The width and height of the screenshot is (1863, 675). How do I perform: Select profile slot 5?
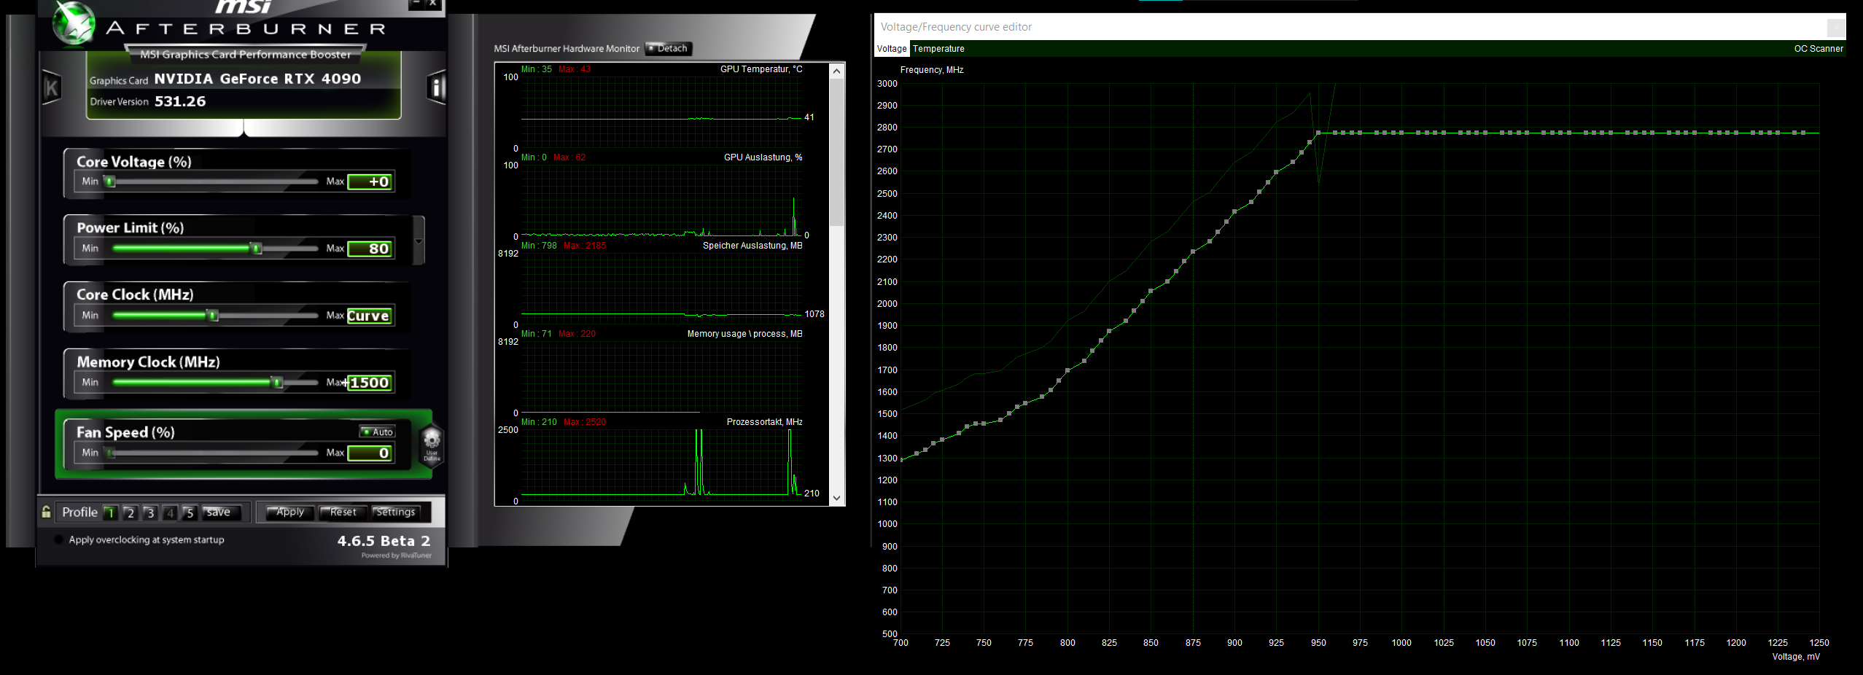point(189,512)
